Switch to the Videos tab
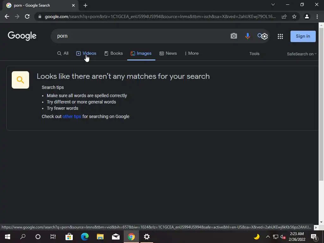This screenshot has width=324, height=243. point(86,53)
